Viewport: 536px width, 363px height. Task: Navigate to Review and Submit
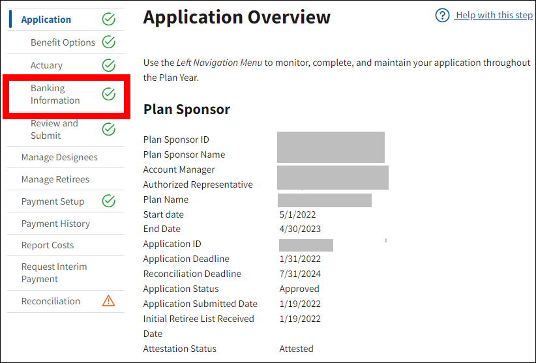pos(54,129)
